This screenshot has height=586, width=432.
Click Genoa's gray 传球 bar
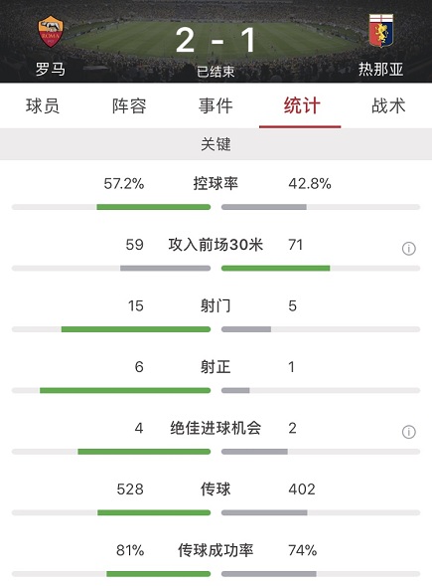[264, 512]
